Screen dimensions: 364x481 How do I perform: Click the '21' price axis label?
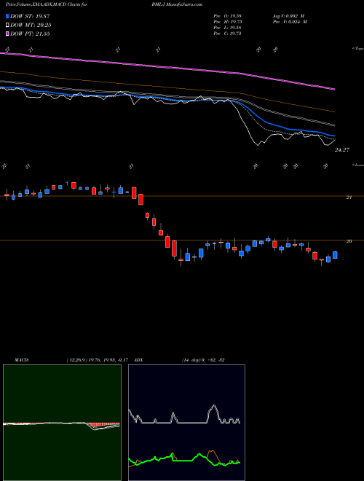click(349, 198)
